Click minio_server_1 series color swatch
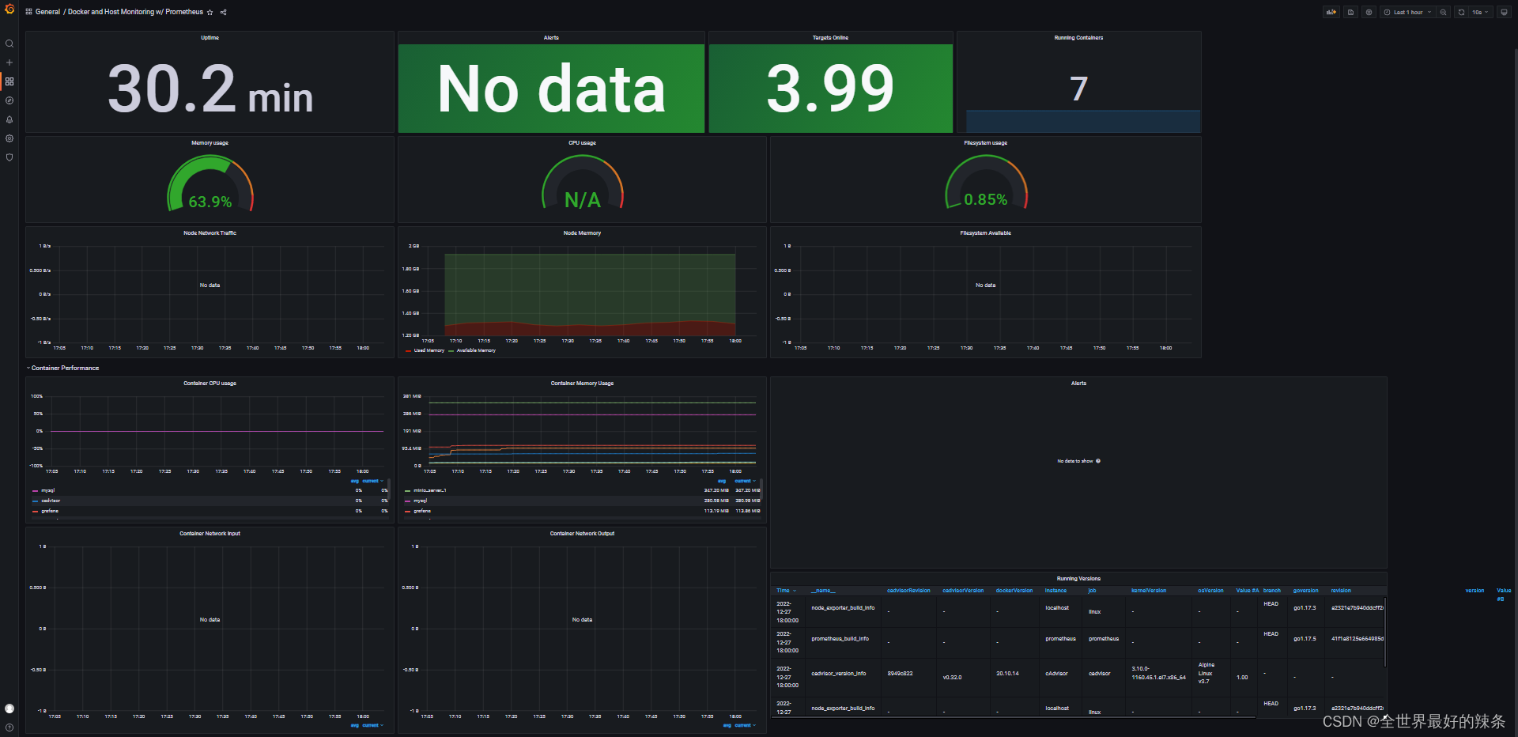This screenshot has width=1518, height=737. coord(407,490)
